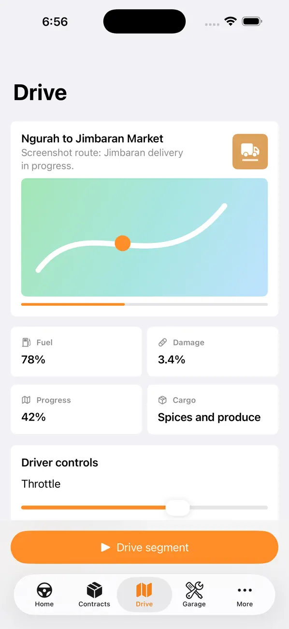This screenshot has height=629, width=289.
Task: Open the Fuel 78% stat card
Action: (x=76, y=352)
